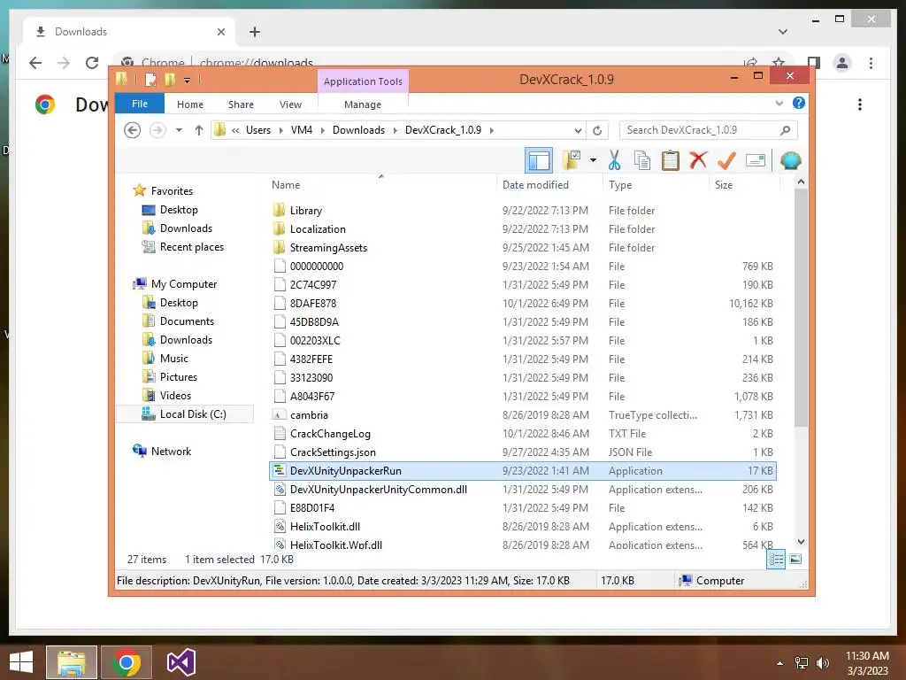906x680 pixels.
Task: Click the taskbar volume speaker icon
Action: [822, 663]
